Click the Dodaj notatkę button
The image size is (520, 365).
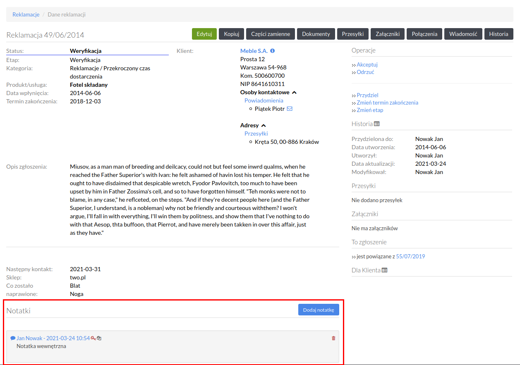tap(319, 310)
